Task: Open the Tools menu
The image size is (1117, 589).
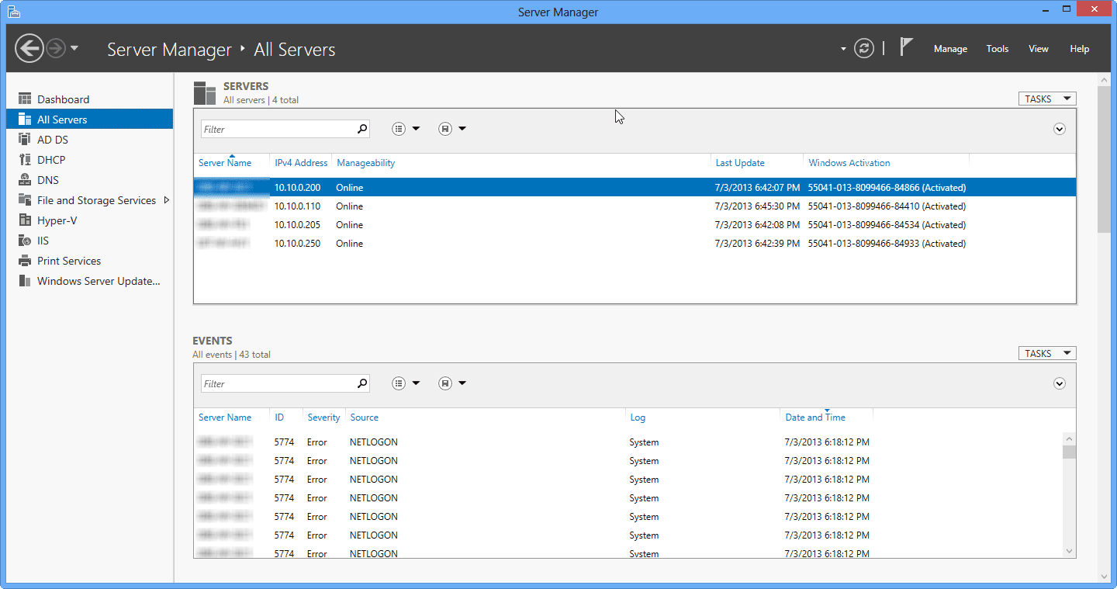Action: click(998, 49)
